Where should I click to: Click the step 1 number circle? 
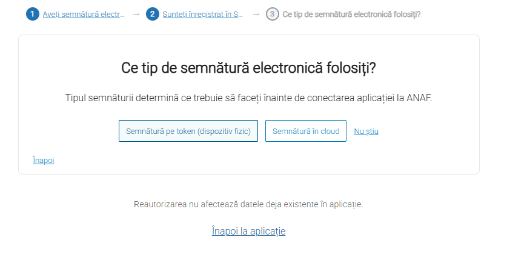coord(32,14)
